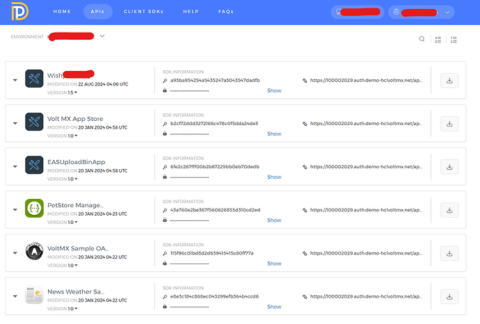Click the EASUploadBinApp title

click(77, 162)
